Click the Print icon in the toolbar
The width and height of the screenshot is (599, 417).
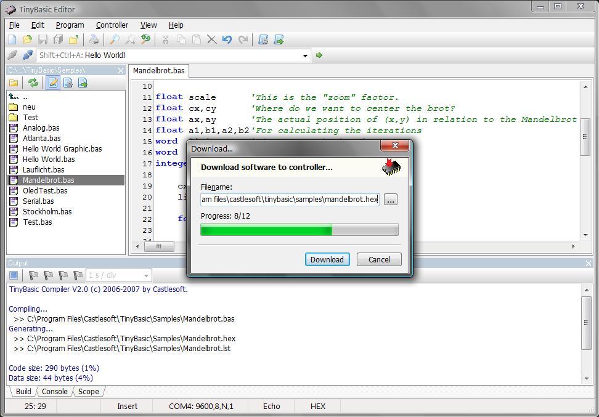(x=94, y=40)
